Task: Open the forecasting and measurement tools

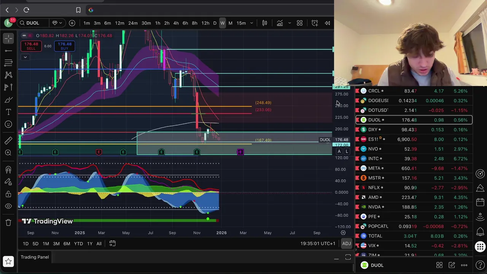Action: click(8, 87)
